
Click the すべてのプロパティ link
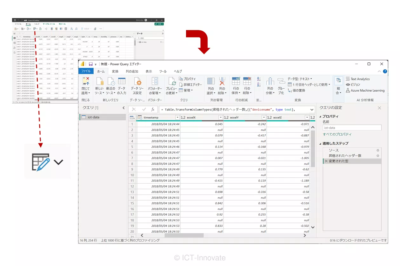click(x=337, y=134)
